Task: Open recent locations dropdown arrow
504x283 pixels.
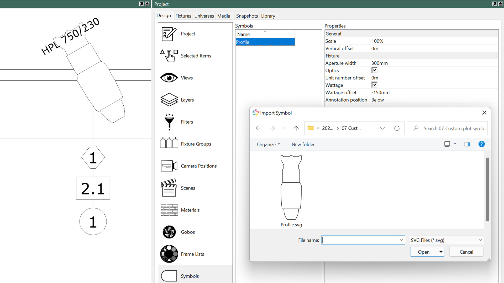Action: click(284, 128)
